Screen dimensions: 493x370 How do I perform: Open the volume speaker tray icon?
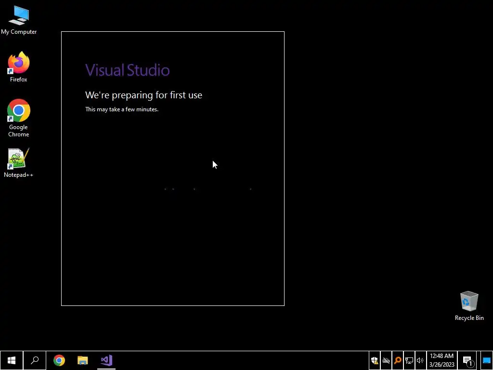coord(420,360)
